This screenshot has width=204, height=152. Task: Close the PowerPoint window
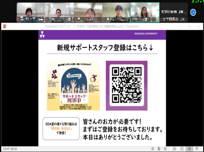coord(198,27)
